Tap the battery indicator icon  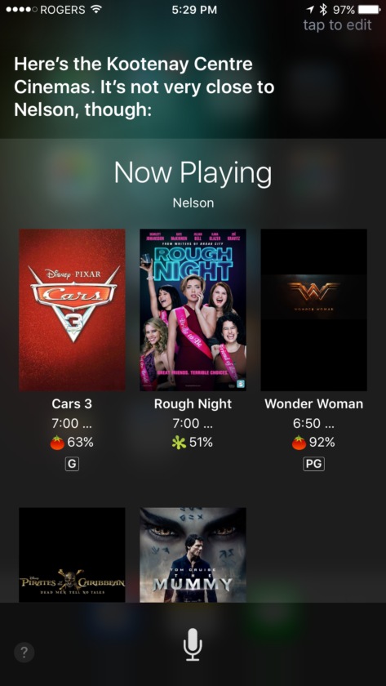coord(370,9)
